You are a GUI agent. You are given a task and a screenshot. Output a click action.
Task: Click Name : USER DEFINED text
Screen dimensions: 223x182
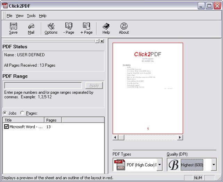24,55
